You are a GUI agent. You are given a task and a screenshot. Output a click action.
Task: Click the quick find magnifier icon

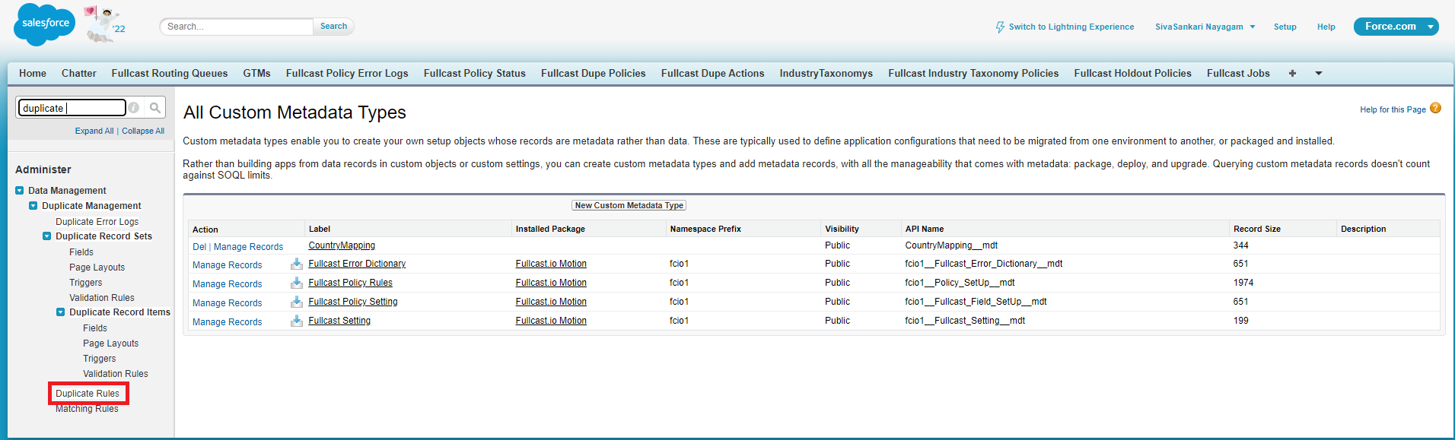click(154, 108)
